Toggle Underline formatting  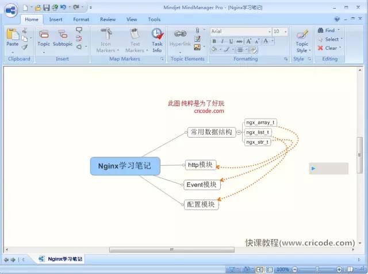click(231, 41)
